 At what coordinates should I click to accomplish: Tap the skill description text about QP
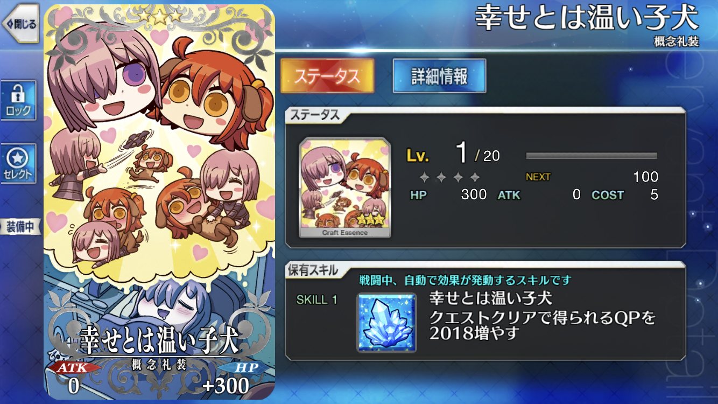pyautogui.click(x=543, y=326)
